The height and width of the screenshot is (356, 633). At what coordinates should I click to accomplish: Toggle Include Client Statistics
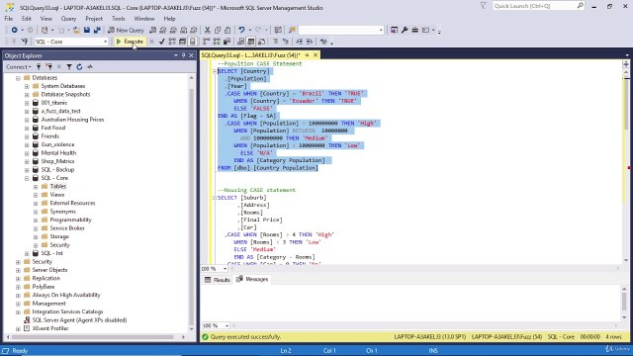click(x=226, y=42)
